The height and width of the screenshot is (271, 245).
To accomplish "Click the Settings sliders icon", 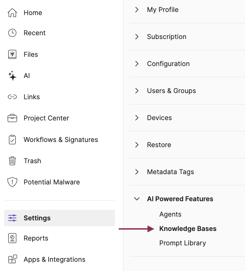I will coord(12,218).
